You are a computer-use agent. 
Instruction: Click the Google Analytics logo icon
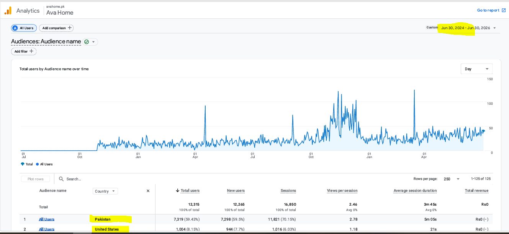pos(8,10)
